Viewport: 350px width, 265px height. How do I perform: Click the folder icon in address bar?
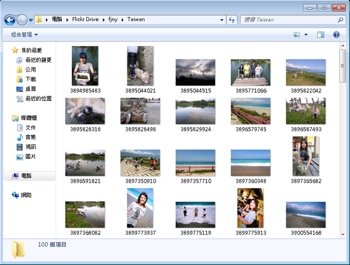tap(38, 19)
